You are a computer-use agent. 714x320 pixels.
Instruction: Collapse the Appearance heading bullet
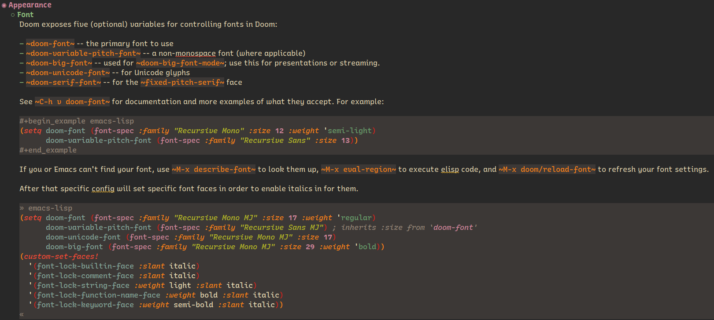pyautogui.click(x=4, y=5)
